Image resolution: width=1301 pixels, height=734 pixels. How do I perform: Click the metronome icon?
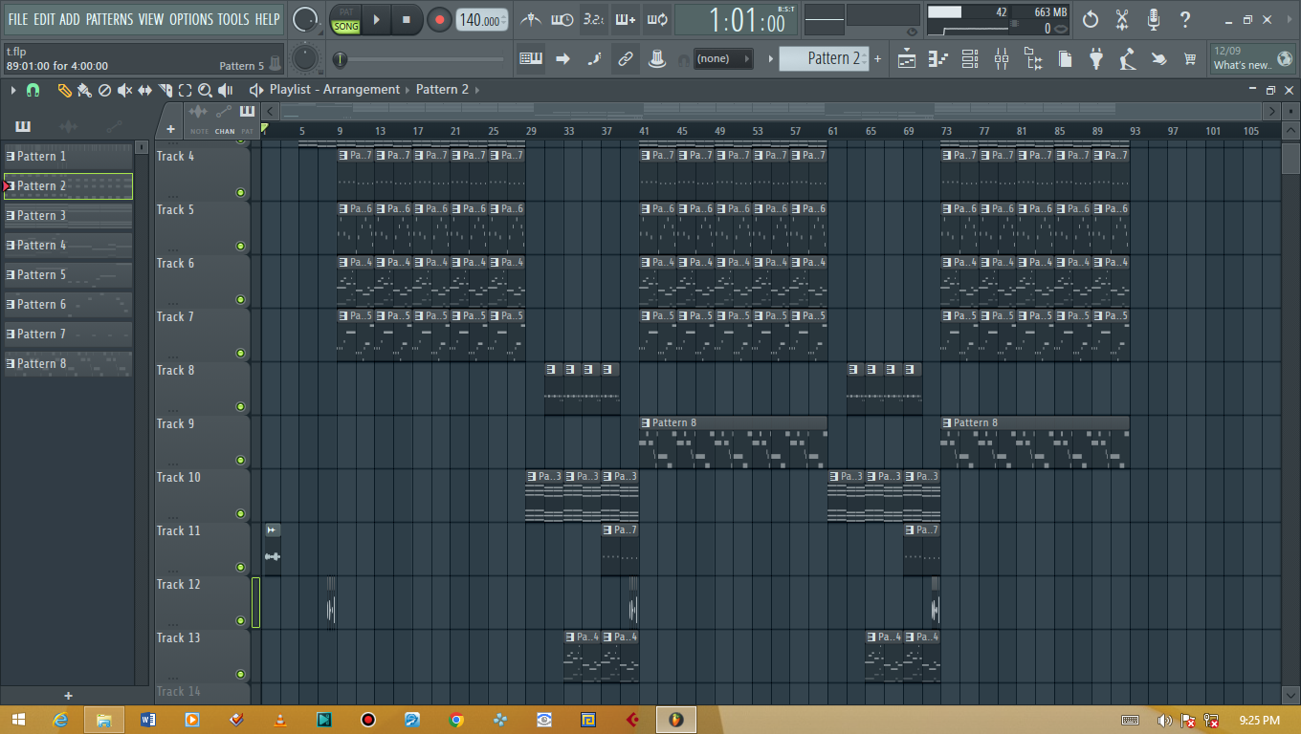coord(530,19)
